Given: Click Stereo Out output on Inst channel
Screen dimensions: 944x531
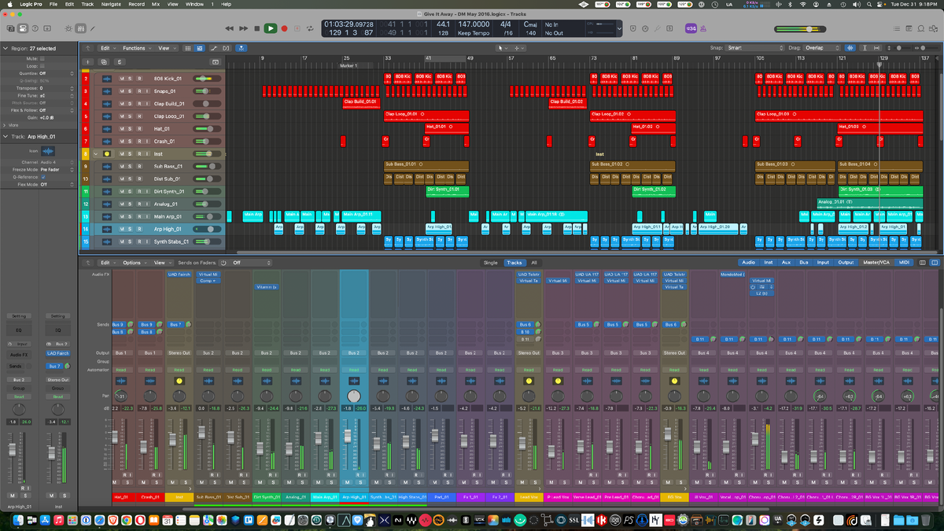Looking at the screenshot, I should point(179,353).
